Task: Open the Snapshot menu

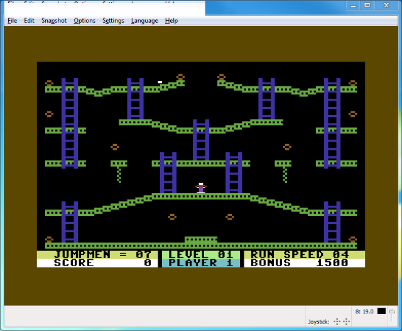Action: (x=54, y=21)
